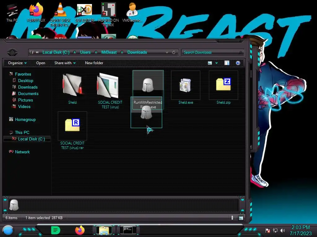Select Homegroup in navigation pane

25,119
